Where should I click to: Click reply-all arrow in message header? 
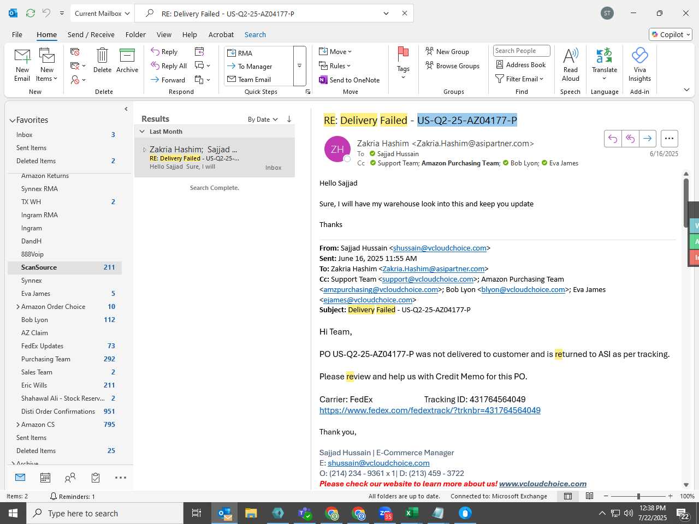click(x=630, y=139)
